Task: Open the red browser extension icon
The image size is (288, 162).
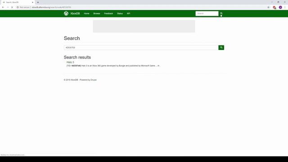Action: 274,7
